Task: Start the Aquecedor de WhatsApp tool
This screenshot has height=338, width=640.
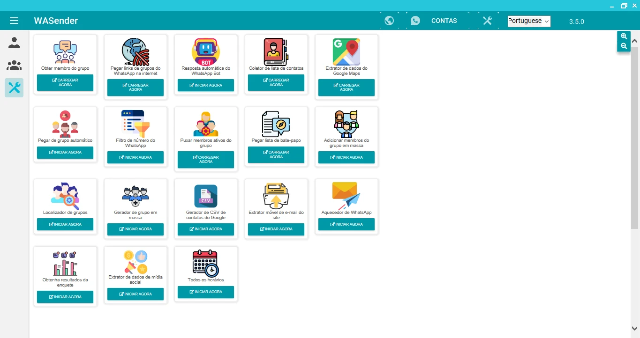Action: [x=346, y=224]
